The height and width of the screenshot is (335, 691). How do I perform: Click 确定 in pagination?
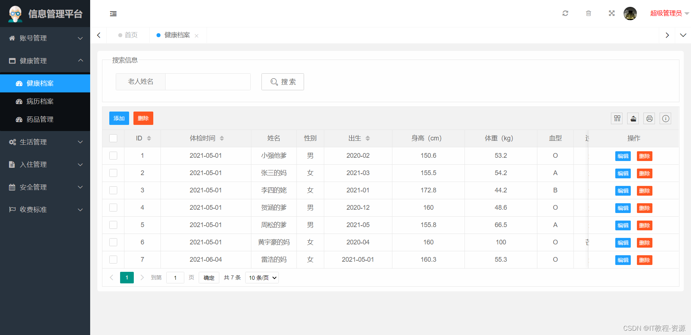(x=209, y=278)
